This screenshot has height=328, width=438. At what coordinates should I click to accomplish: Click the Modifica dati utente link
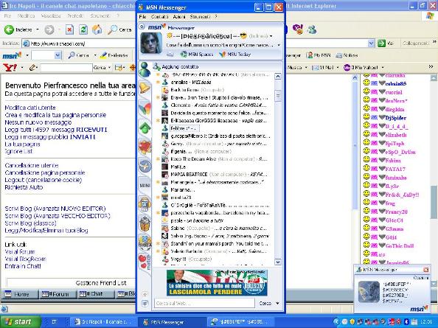[x=30, y=108]
